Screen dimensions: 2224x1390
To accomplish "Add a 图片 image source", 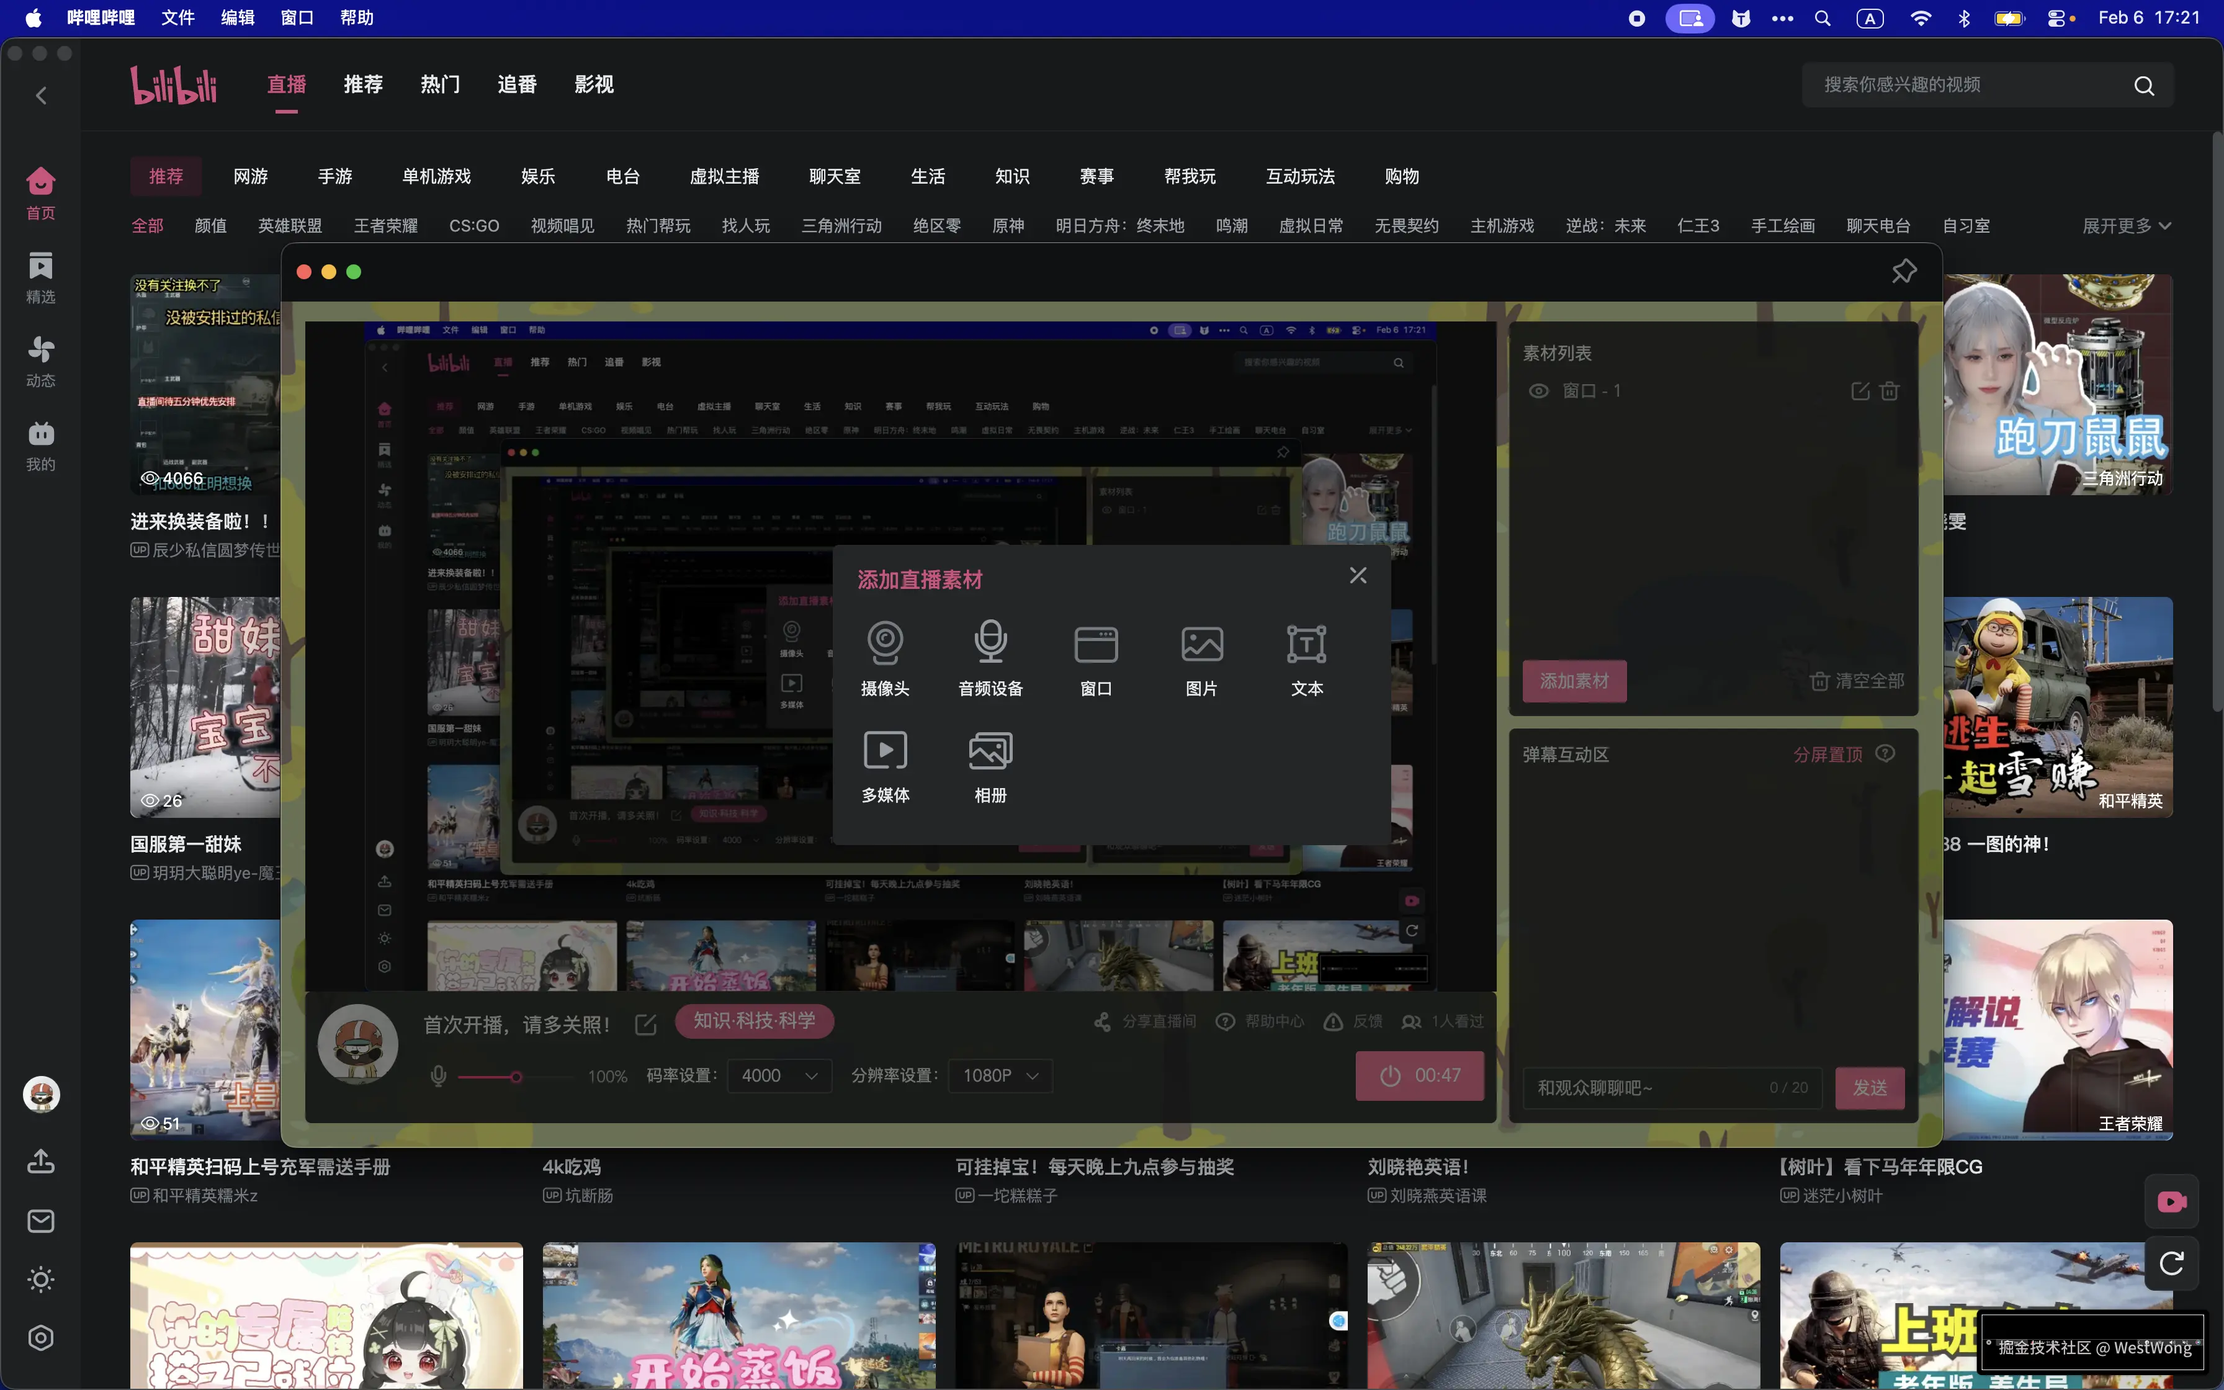I will point(1201,643).
